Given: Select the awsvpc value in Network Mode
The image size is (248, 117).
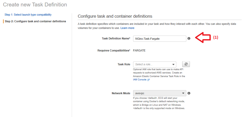Looking at the screenshot, I should tap(140, 93).
